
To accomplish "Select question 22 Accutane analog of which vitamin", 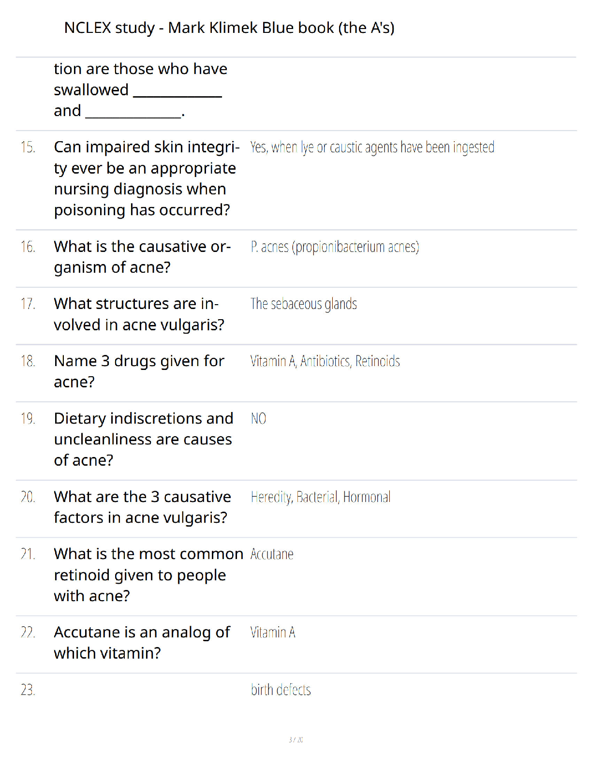I will (x=142, y=643).
